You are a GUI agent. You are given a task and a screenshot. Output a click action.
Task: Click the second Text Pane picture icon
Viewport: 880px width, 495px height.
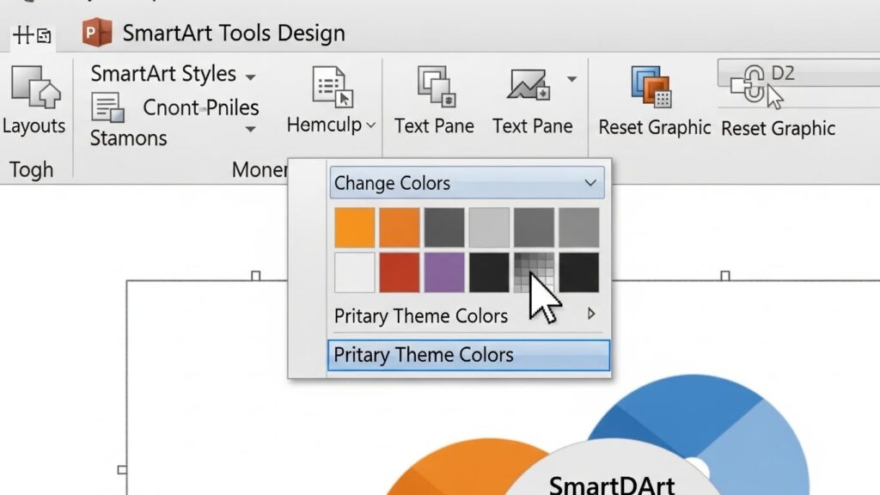point(529,85)
